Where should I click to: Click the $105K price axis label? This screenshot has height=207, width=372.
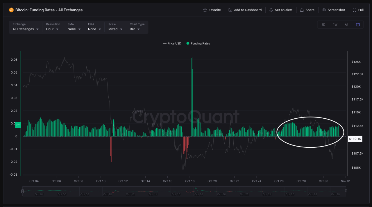coord(356,168)
